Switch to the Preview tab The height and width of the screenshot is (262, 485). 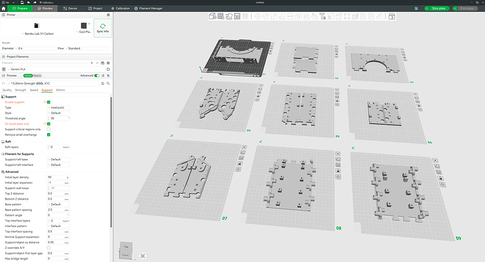[x=45, y=8]
